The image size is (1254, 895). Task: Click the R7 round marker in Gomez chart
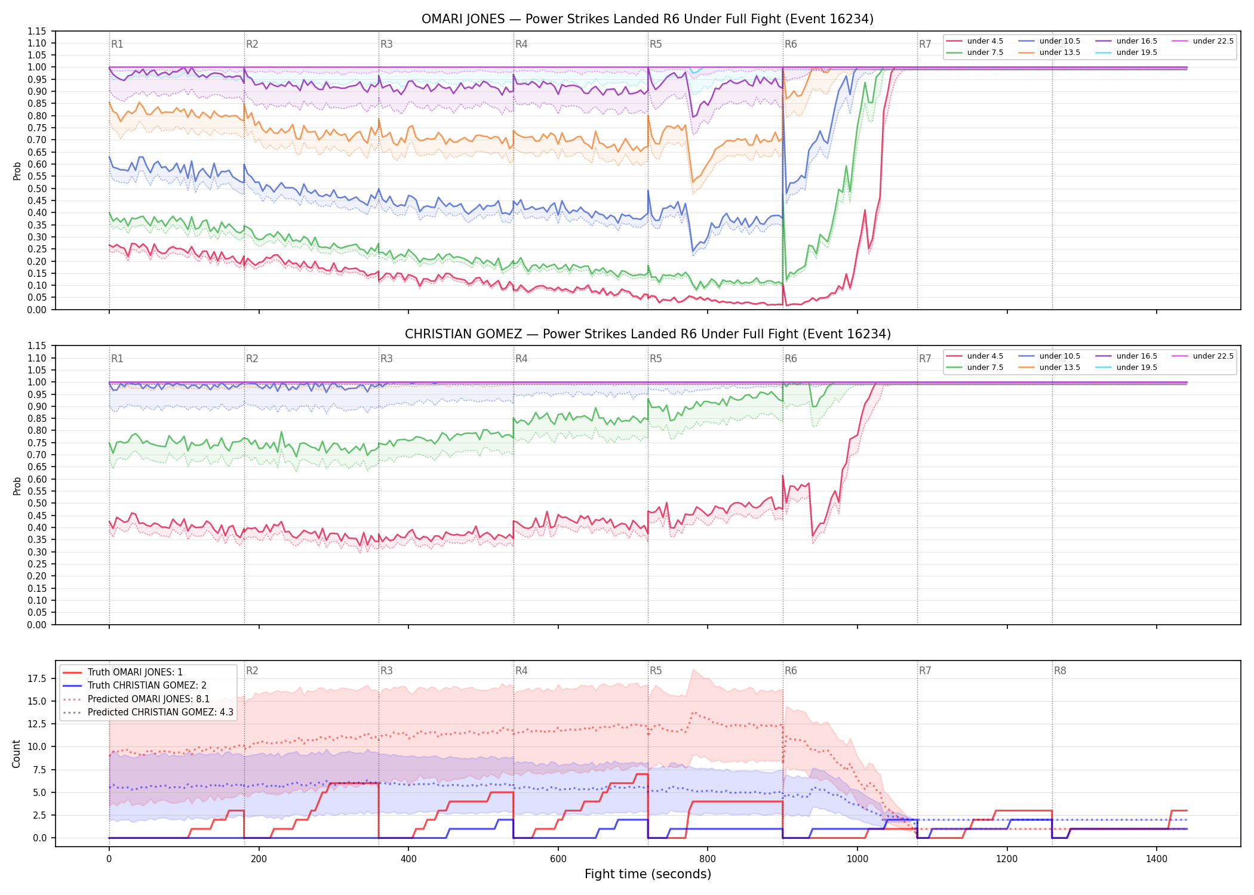click(925, 359)
